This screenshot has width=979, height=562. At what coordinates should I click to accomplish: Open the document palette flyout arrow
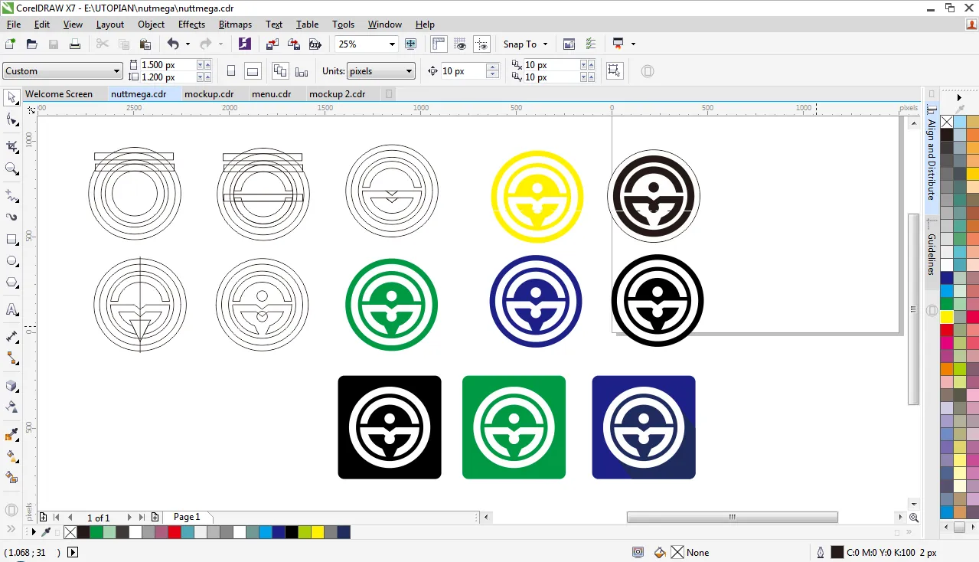[33, 532]
